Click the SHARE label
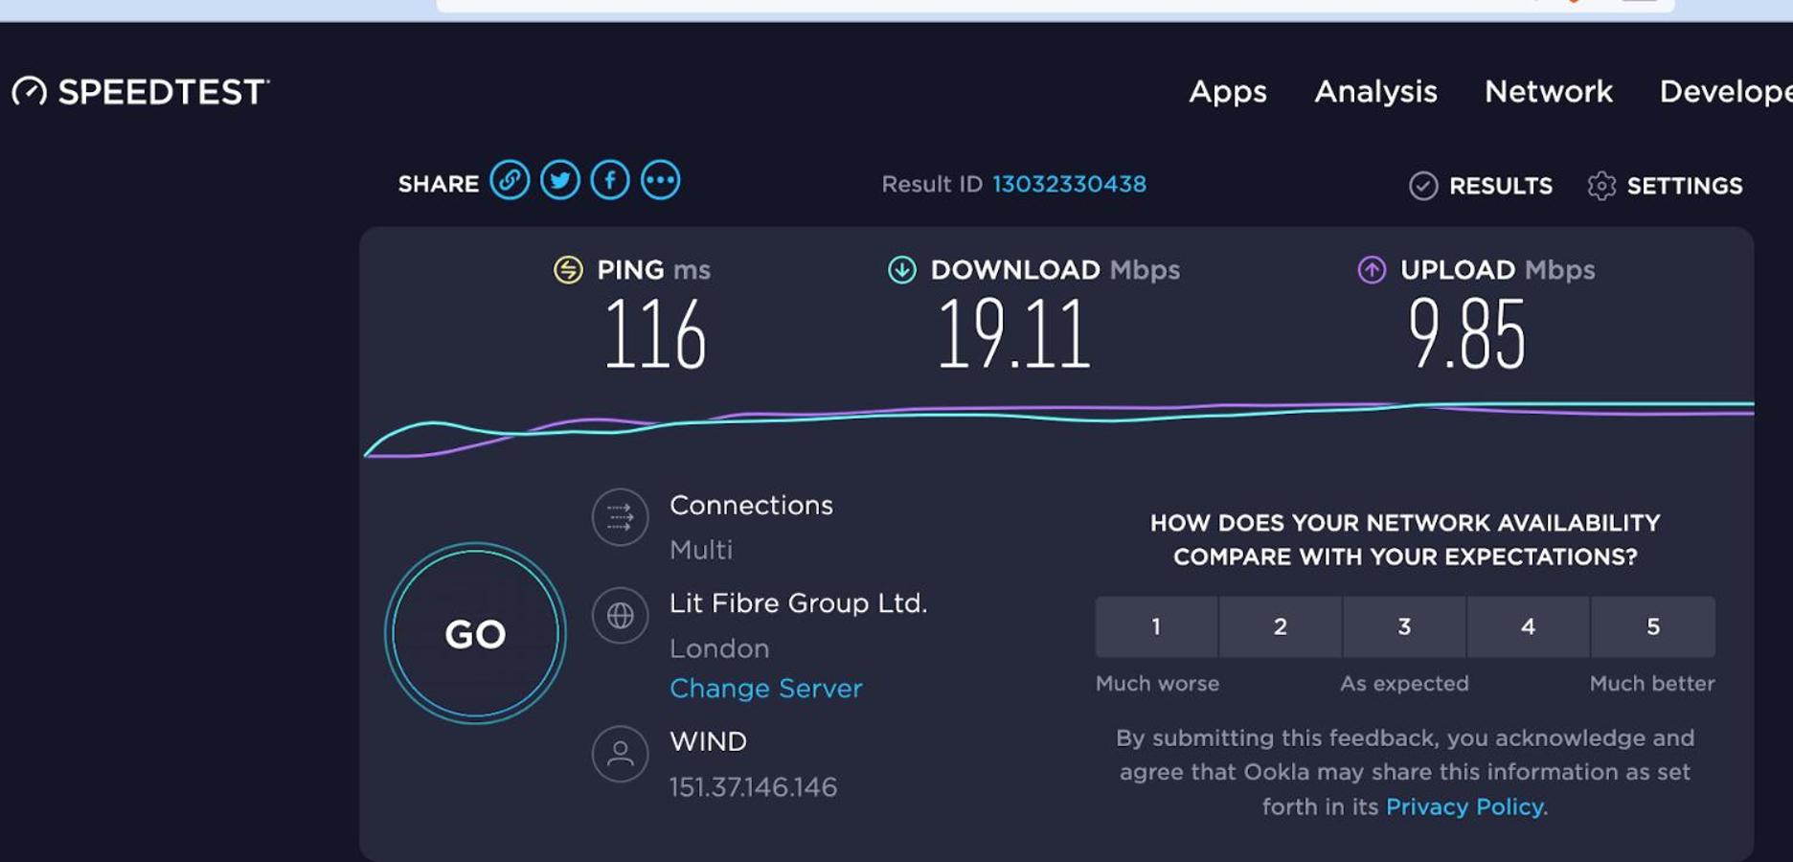The image size is (1793, 862). pyautogui.click(x=439, y=184)
